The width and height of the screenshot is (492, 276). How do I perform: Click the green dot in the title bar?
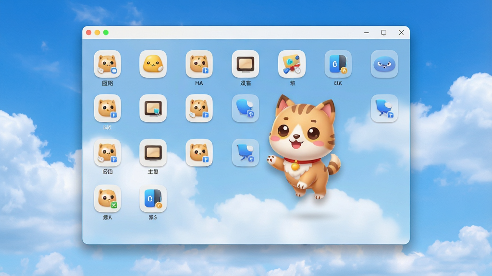coord(106,33)
